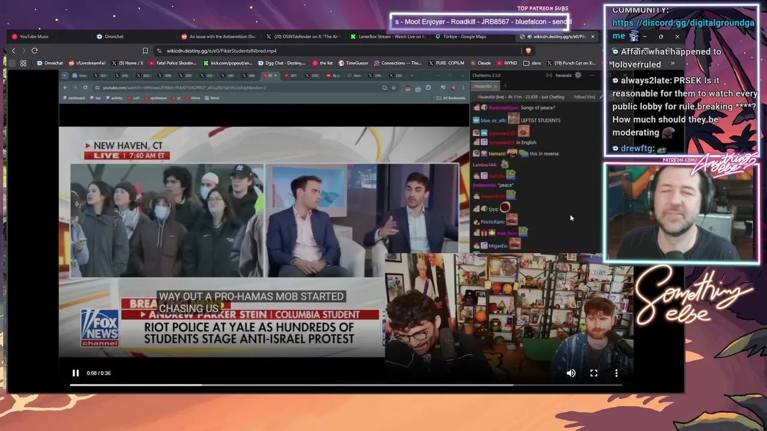Open the Brave Shields lion icon
Viewport: 767px width, 431px height.
tap(528, 51)
